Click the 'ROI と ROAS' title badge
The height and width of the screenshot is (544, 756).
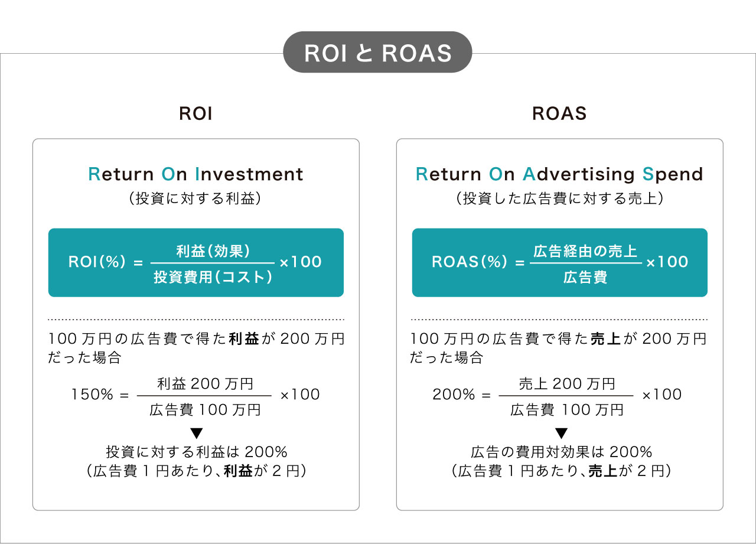tap(378, 53)
